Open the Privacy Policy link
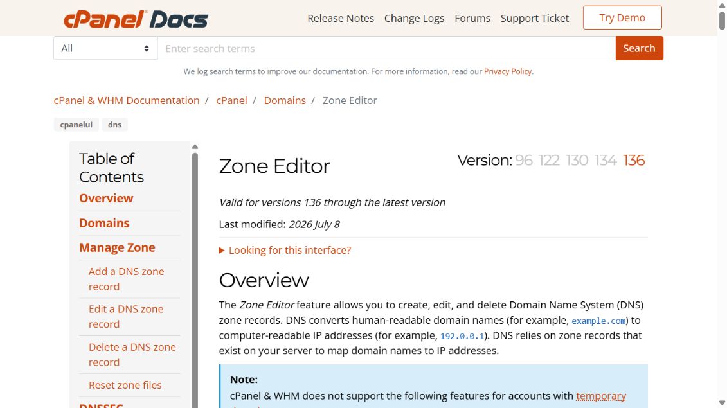The height and width of the screenshot is (408, 727). pos(507,71)
